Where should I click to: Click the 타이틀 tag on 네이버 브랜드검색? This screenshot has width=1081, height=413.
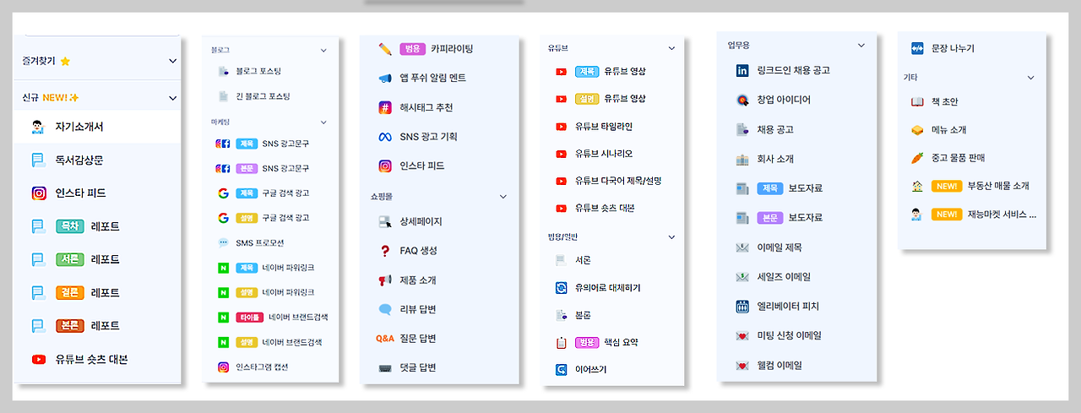[x=250, y=318]
